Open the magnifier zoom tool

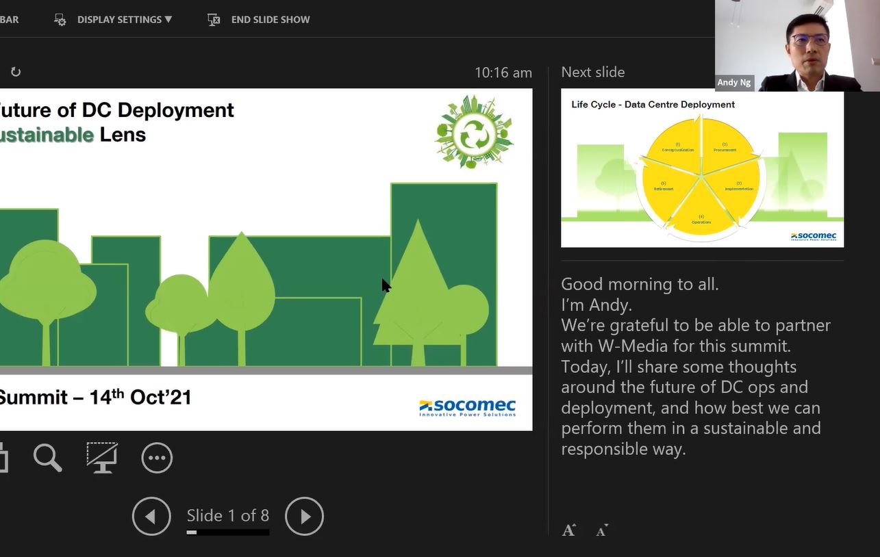click(47, 458)
